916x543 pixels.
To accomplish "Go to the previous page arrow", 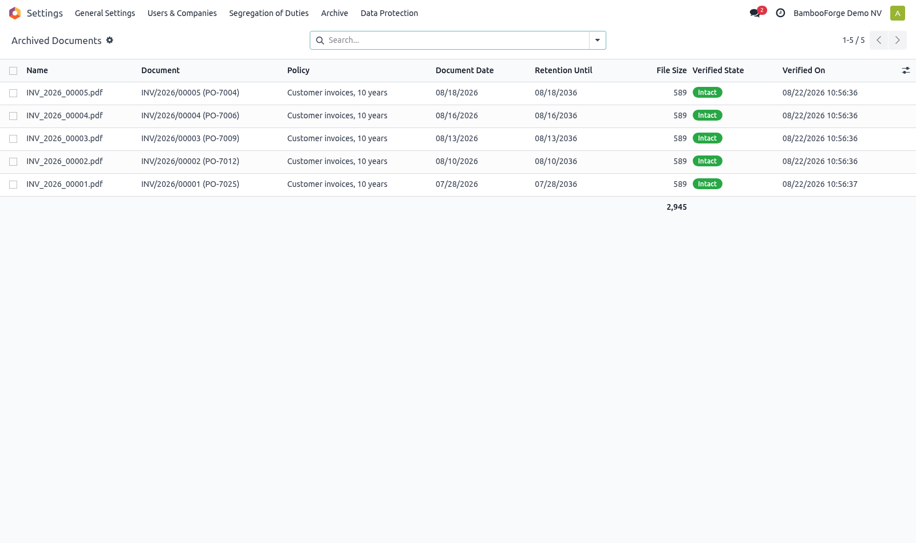I will coord(879,40).
